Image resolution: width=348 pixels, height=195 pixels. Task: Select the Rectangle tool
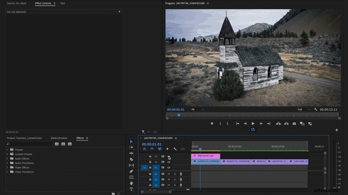(x=131, y=177)
